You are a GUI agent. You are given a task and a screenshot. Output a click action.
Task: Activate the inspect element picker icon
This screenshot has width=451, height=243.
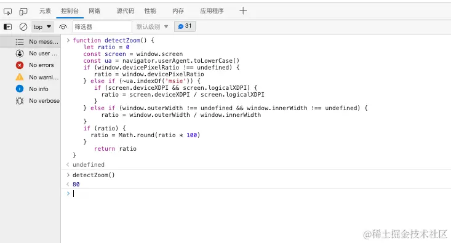click(x=8, y=12)
